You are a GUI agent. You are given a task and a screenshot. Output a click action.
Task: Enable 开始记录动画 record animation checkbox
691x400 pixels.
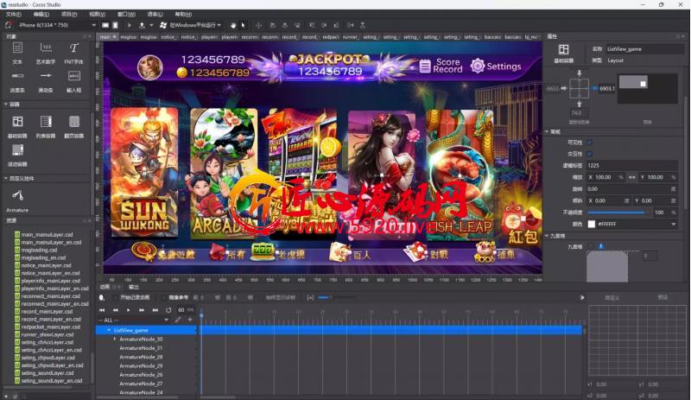tap(116, 298)
